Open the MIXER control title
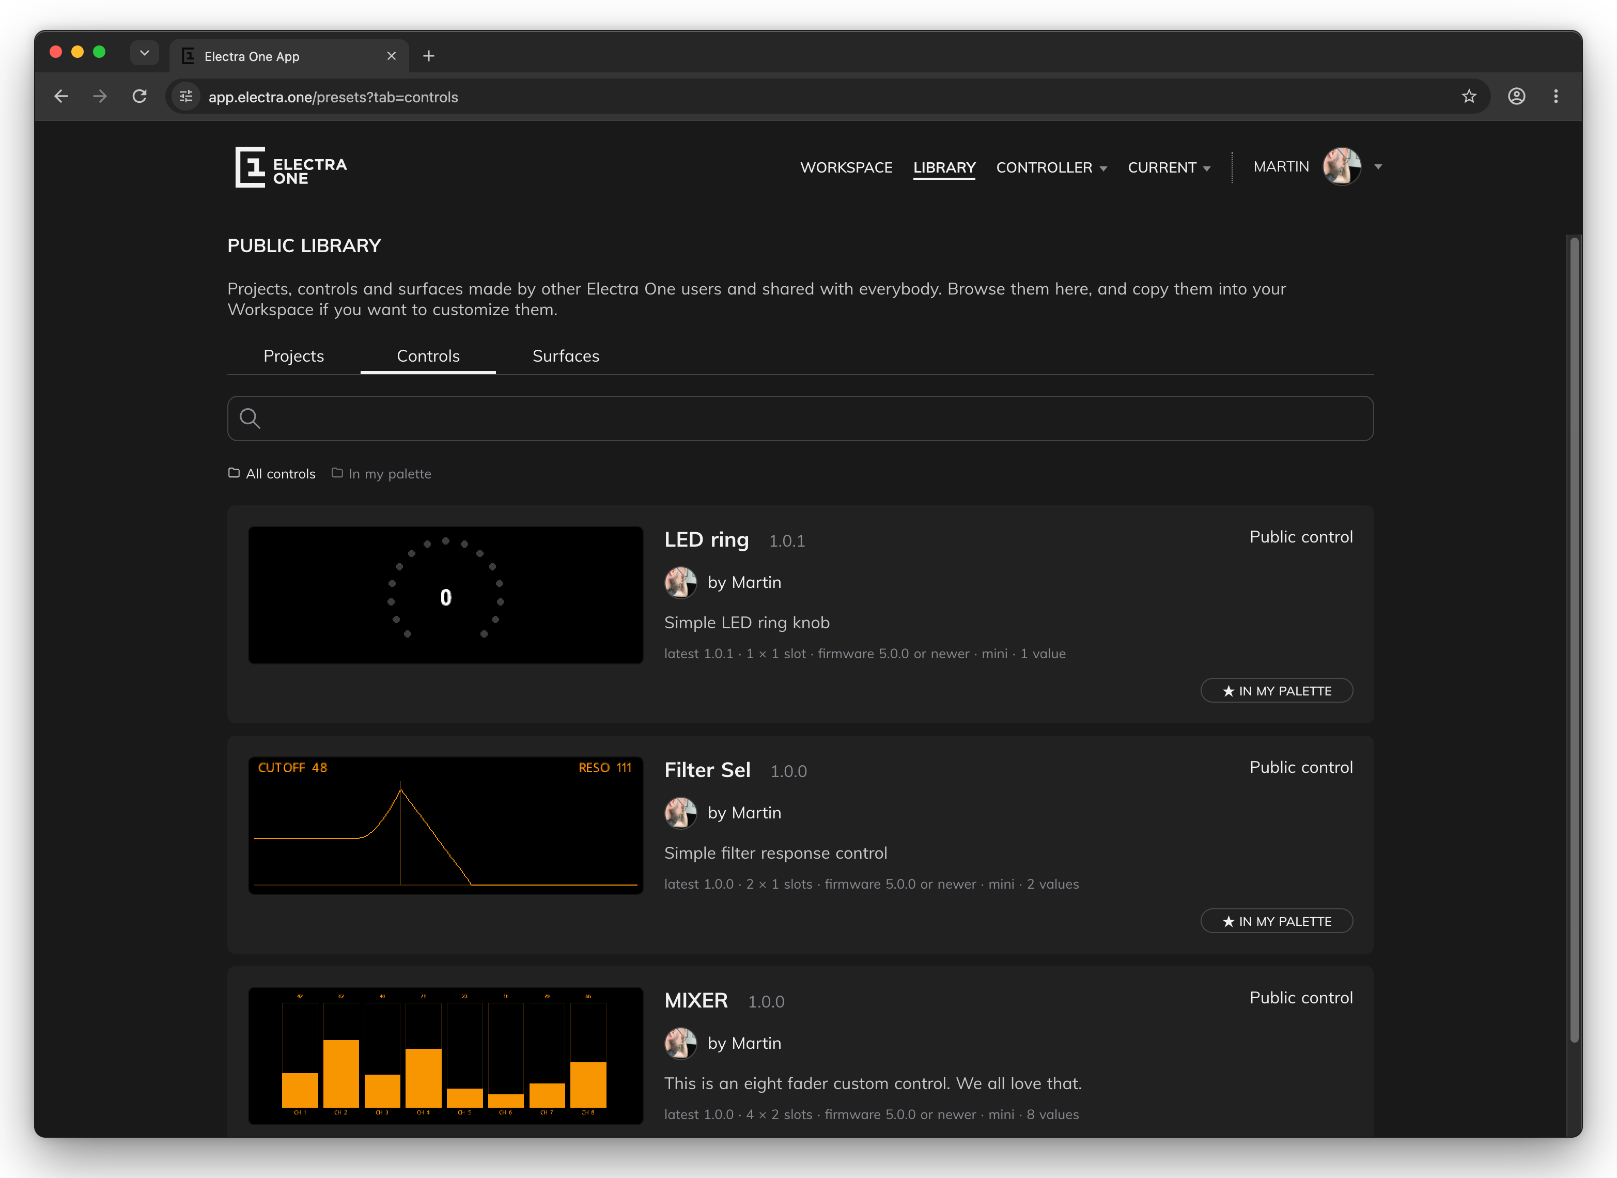This screenshot has width=1617, height=1178. (696, 1000)
